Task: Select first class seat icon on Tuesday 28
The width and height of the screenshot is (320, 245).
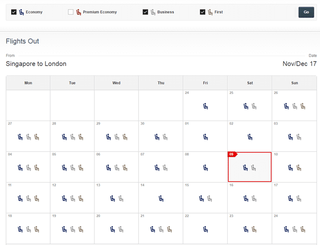Action: pos(81,137)
